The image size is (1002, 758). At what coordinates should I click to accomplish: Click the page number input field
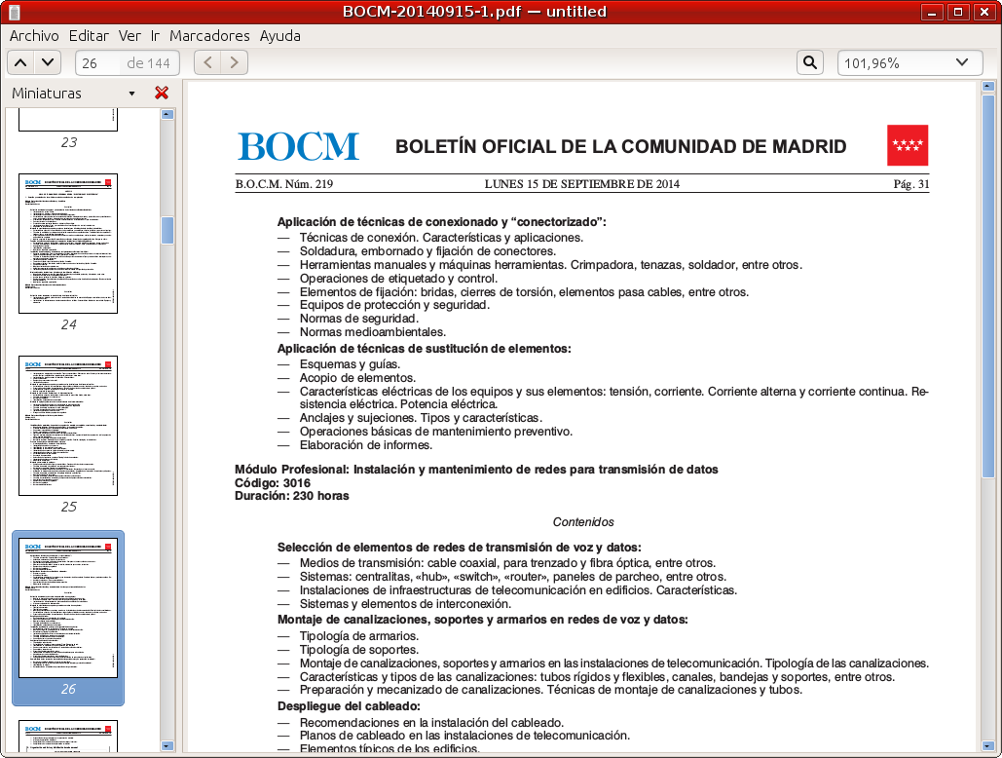tap(99, 63)
